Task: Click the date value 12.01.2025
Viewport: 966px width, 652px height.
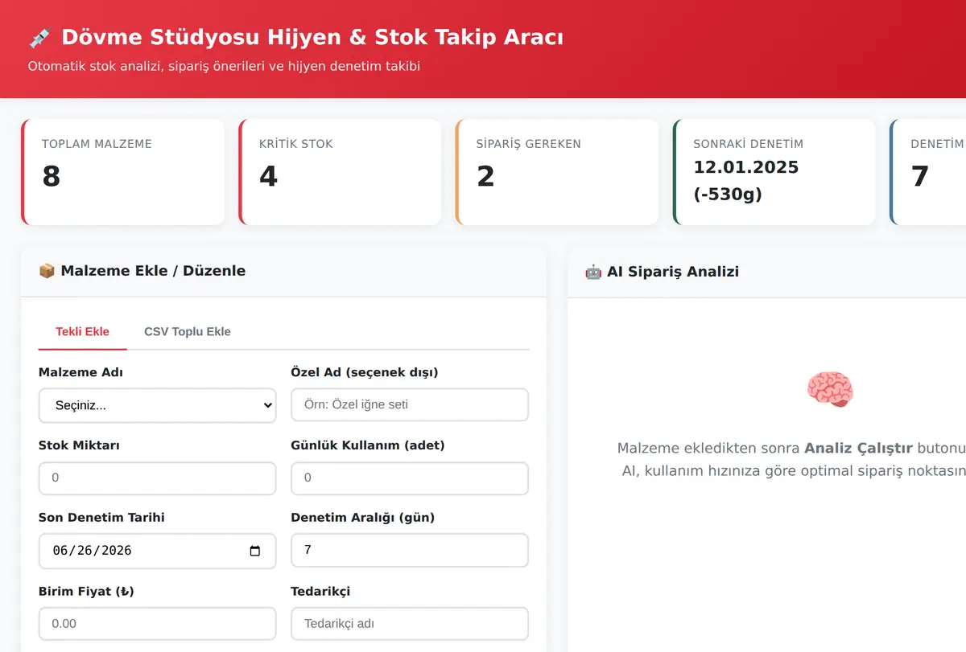Action: 746,167
